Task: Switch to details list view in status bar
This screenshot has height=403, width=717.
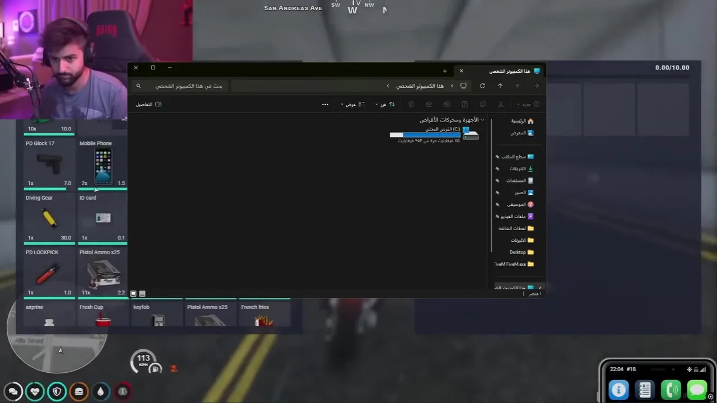Action: (142, 293)
